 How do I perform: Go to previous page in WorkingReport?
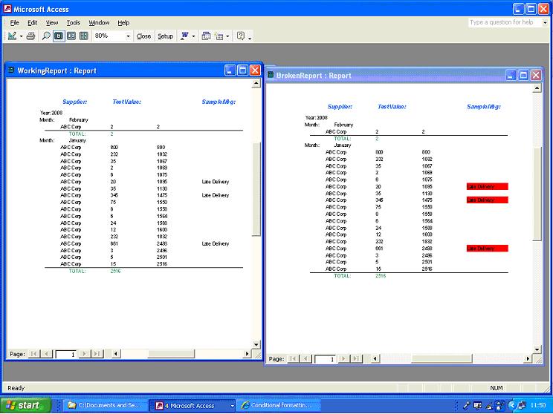46,354
